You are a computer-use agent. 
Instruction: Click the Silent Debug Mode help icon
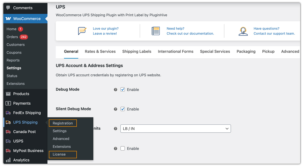tap(115, 109)
